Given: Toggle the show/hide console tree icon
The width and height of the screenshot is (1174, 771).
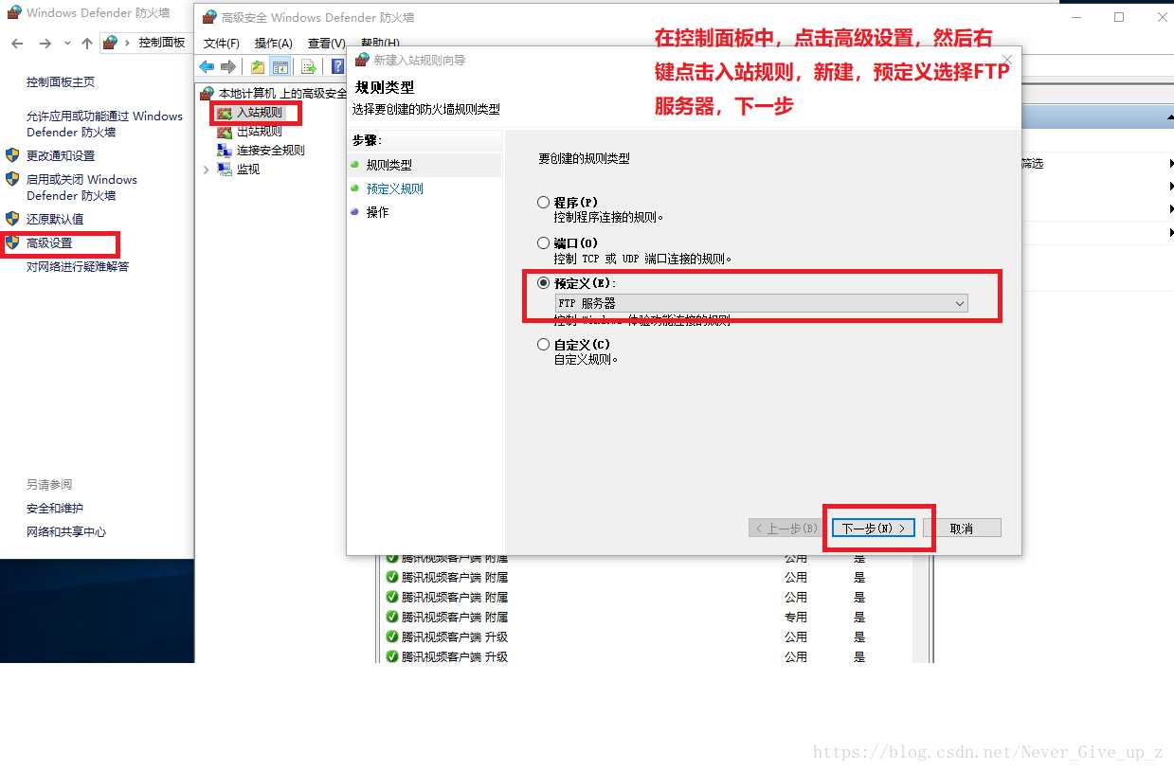Looking at the screenshot, I should coord(280,66).
